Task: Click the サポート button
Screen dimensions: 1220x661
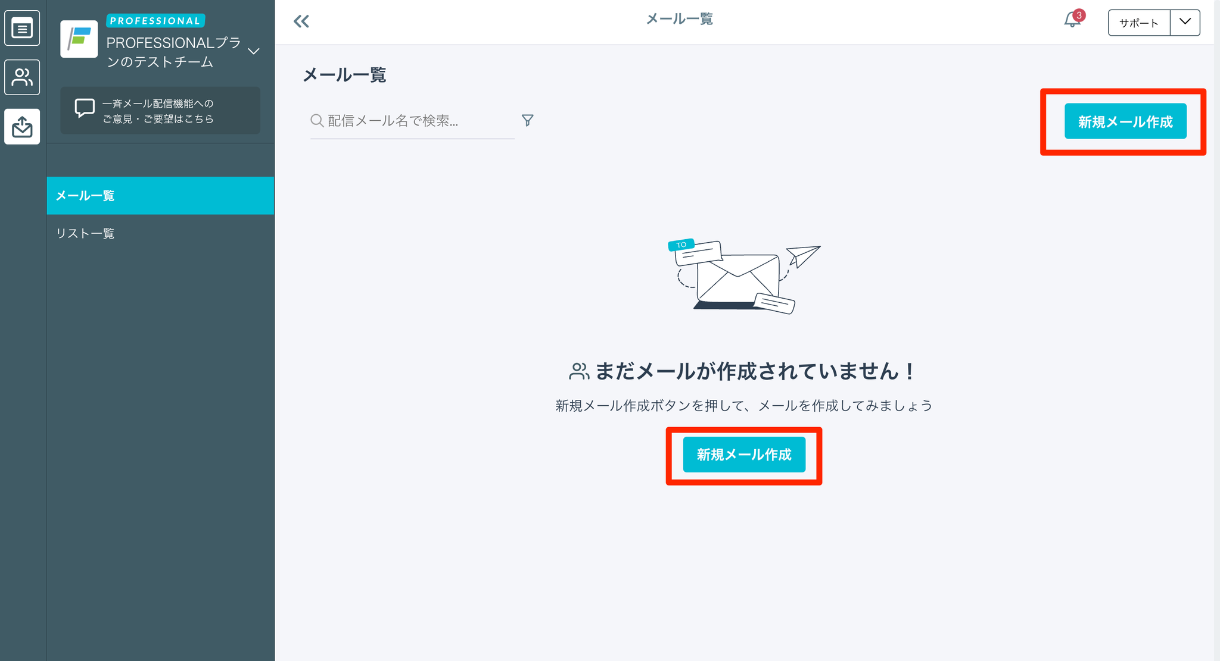Action: click(x=1138, y=23)
